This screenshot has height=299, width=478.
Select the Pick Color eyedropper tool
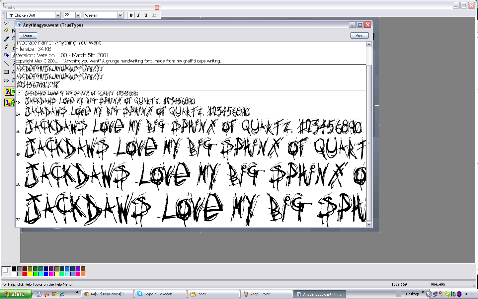[x=6, y=39]
